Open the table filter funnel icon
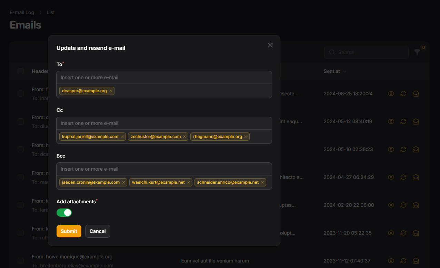Image resolution: width=440 pixels, height=268 pixels. click(x=417, y=52)
